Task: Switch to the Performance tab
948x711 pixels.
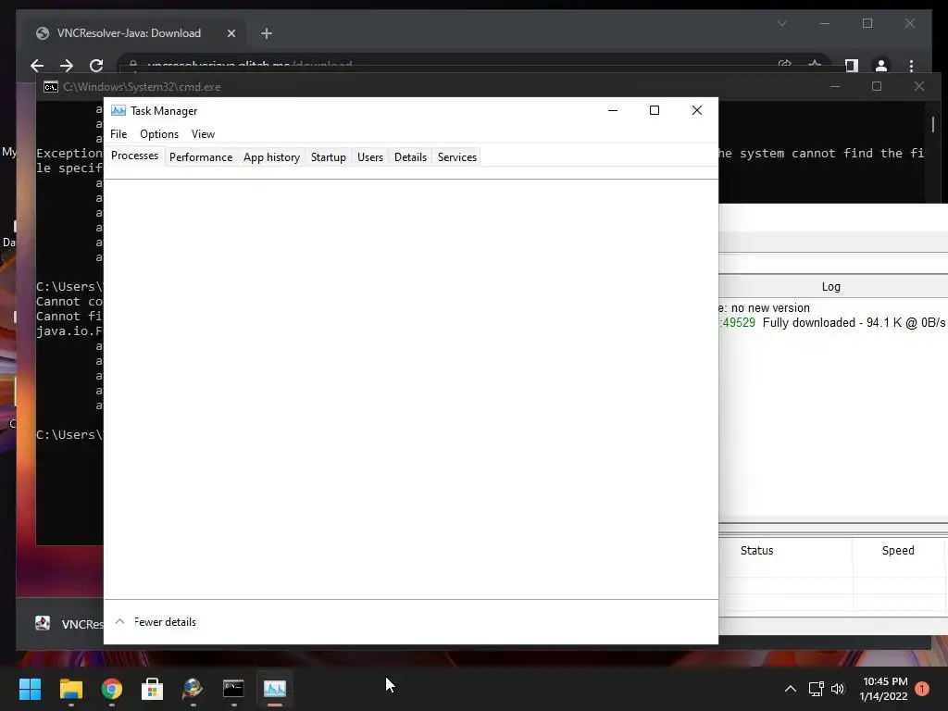Action: click(x=201, y=157)
